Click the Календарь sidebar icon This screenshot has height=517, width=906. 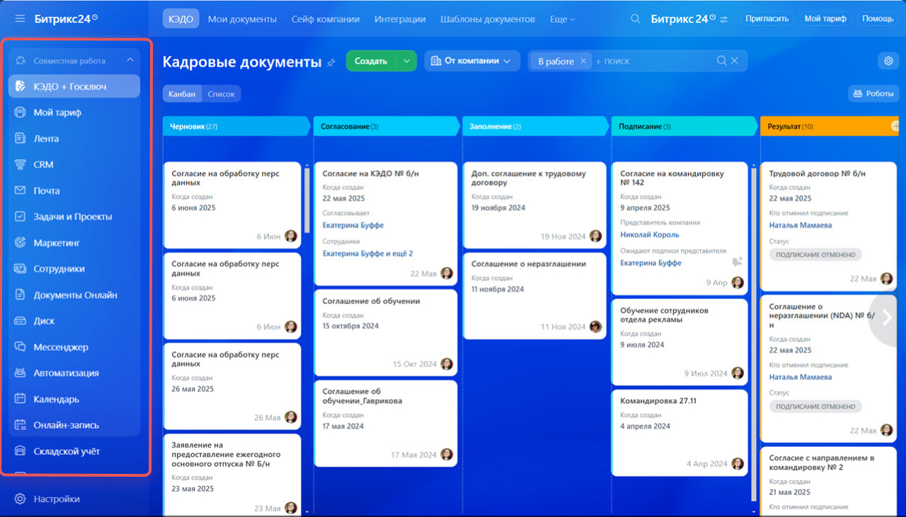(21, 399)
